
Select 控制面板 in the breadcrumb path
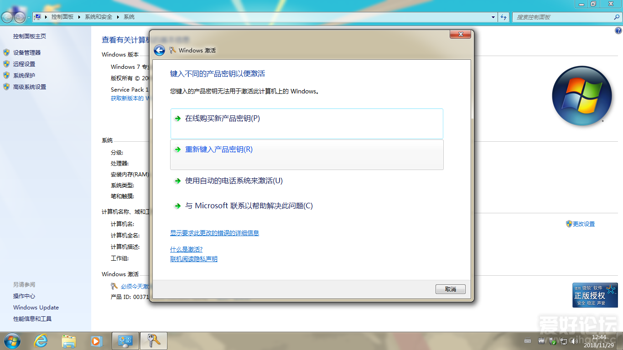click(62, 17)
